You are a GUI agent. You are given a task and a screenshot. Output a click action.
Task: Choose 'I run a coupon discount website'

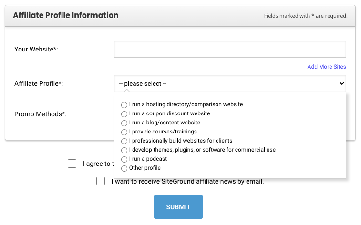tap(124, 114)
